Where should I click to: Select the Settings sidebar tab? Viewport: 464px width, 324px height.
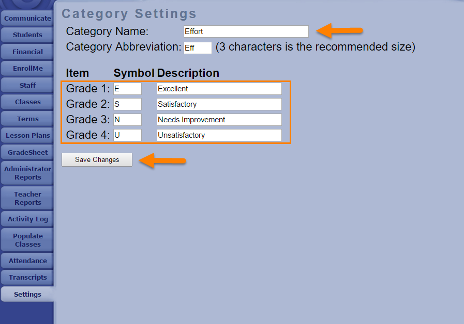27,294
